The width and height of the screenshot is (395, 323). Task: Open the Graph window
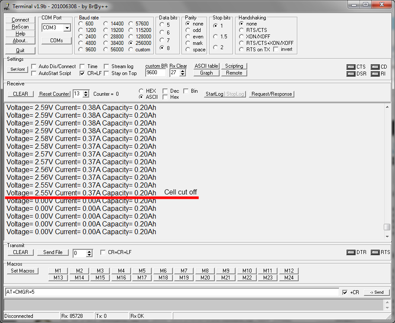(x=206, y=73)
